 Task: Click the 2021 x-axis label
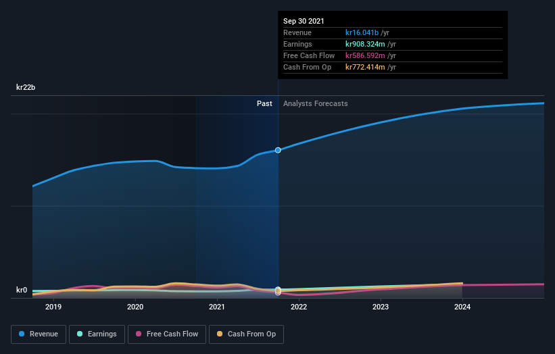pyautogui.click(x=217, y=307)
